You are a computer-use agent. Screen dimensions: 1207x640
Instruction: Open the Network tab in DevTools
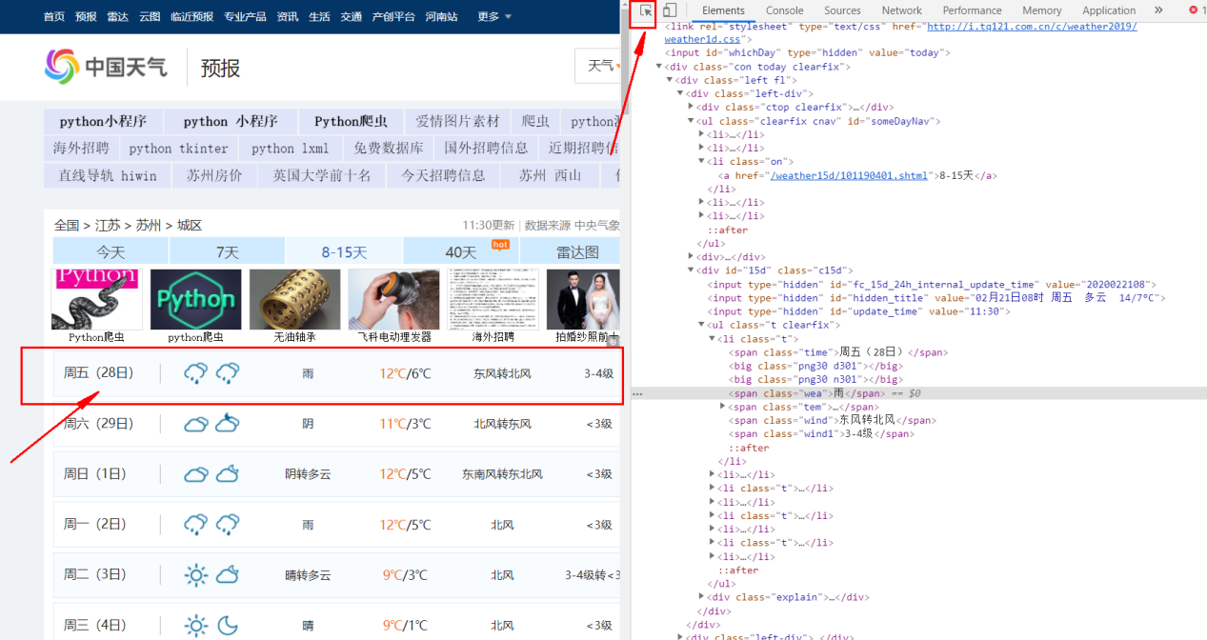[x=901, y=10]
